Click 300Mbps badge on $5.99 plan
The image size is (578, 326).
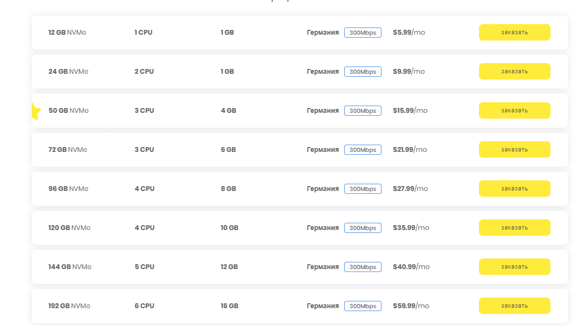coord(363,33)
